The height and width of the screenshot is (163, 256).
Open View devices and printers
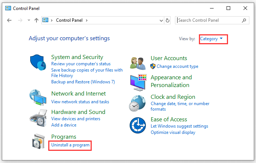click(76, 119)
